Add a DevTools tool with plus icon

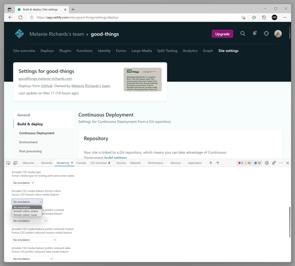click(218, 163)
